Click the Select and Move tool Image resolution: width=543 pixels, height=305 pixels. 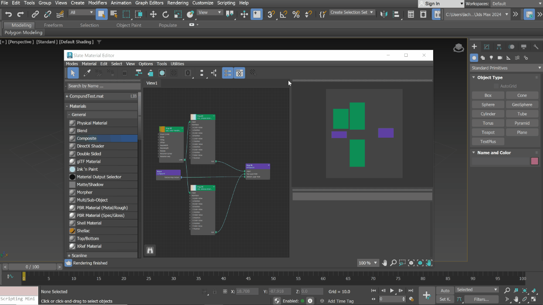click(x=153, y=14)
